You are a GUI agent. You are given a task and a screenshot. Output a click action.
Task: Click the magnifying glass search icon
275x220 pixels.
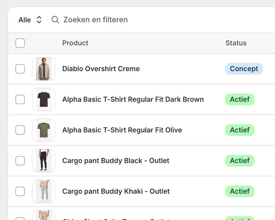55,20
